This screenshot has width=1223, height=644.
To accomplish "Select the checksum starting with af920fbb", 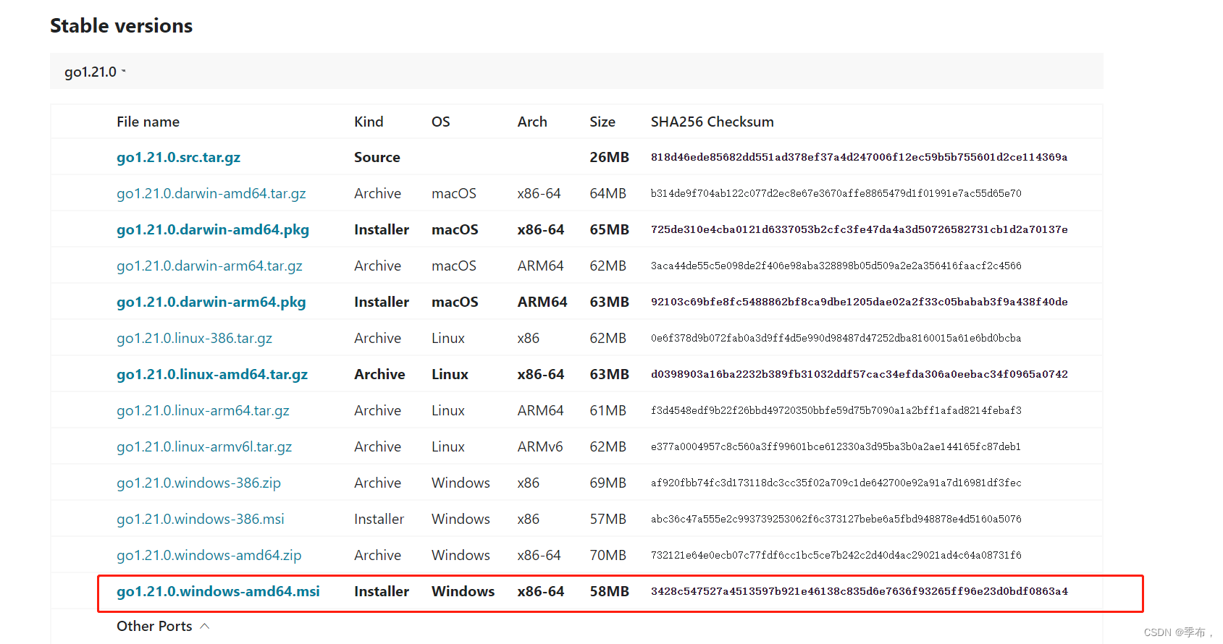I will tap(836, 483).
